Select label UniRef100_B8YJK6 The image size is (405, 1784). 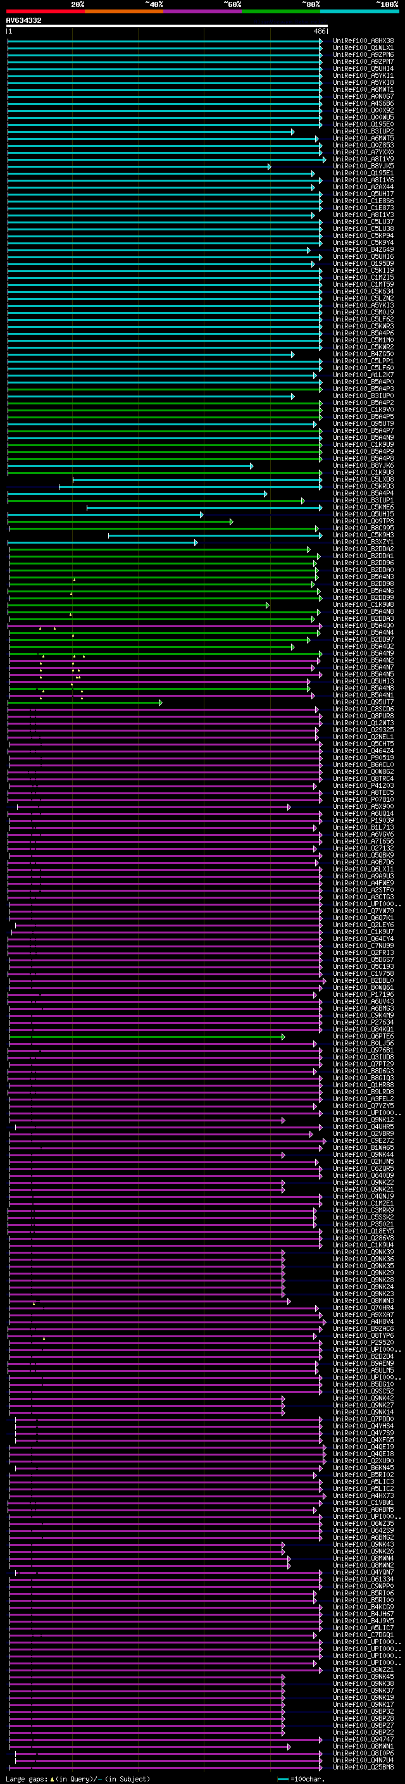pos(363,465)
